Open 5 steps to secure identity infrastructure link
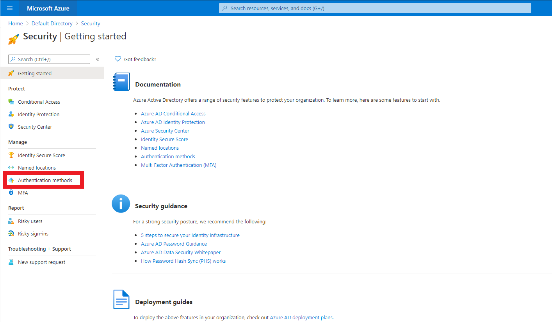The width and height of the screenshot is (552, 322). (x=190, y=235)
